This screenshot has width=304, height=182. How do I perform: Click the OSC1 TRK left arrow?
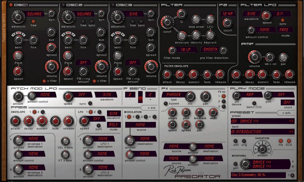(13, 34)
